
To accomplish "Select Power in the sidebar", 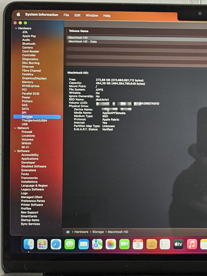I will (26, 97).
